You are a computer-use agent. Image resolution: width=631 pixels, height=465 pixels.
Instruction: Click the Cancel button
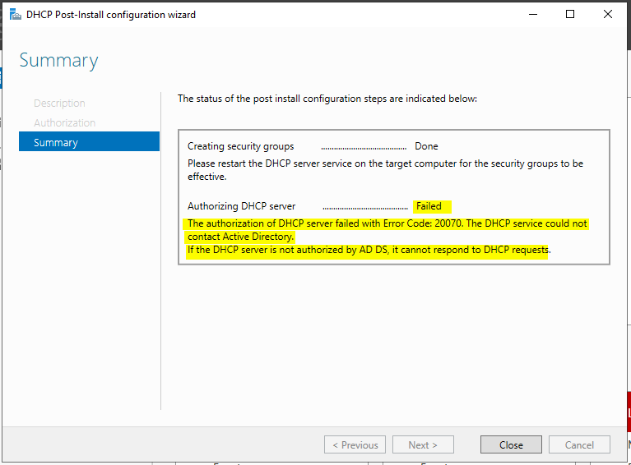[x=579, y=445]
